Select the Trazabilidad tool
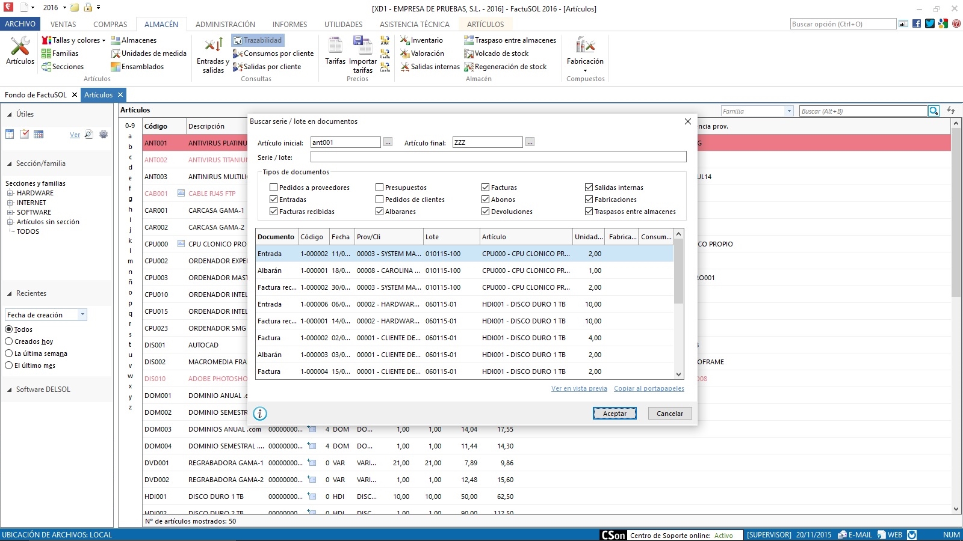 point(258,40)
